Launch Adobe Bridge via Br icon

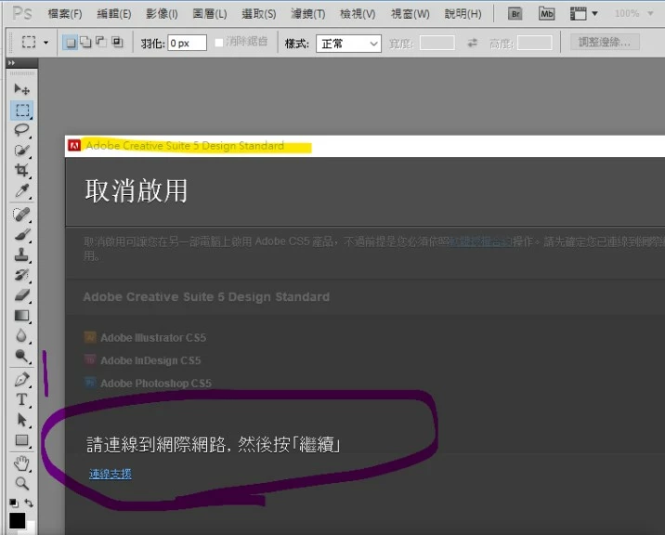tap(515, 14)
